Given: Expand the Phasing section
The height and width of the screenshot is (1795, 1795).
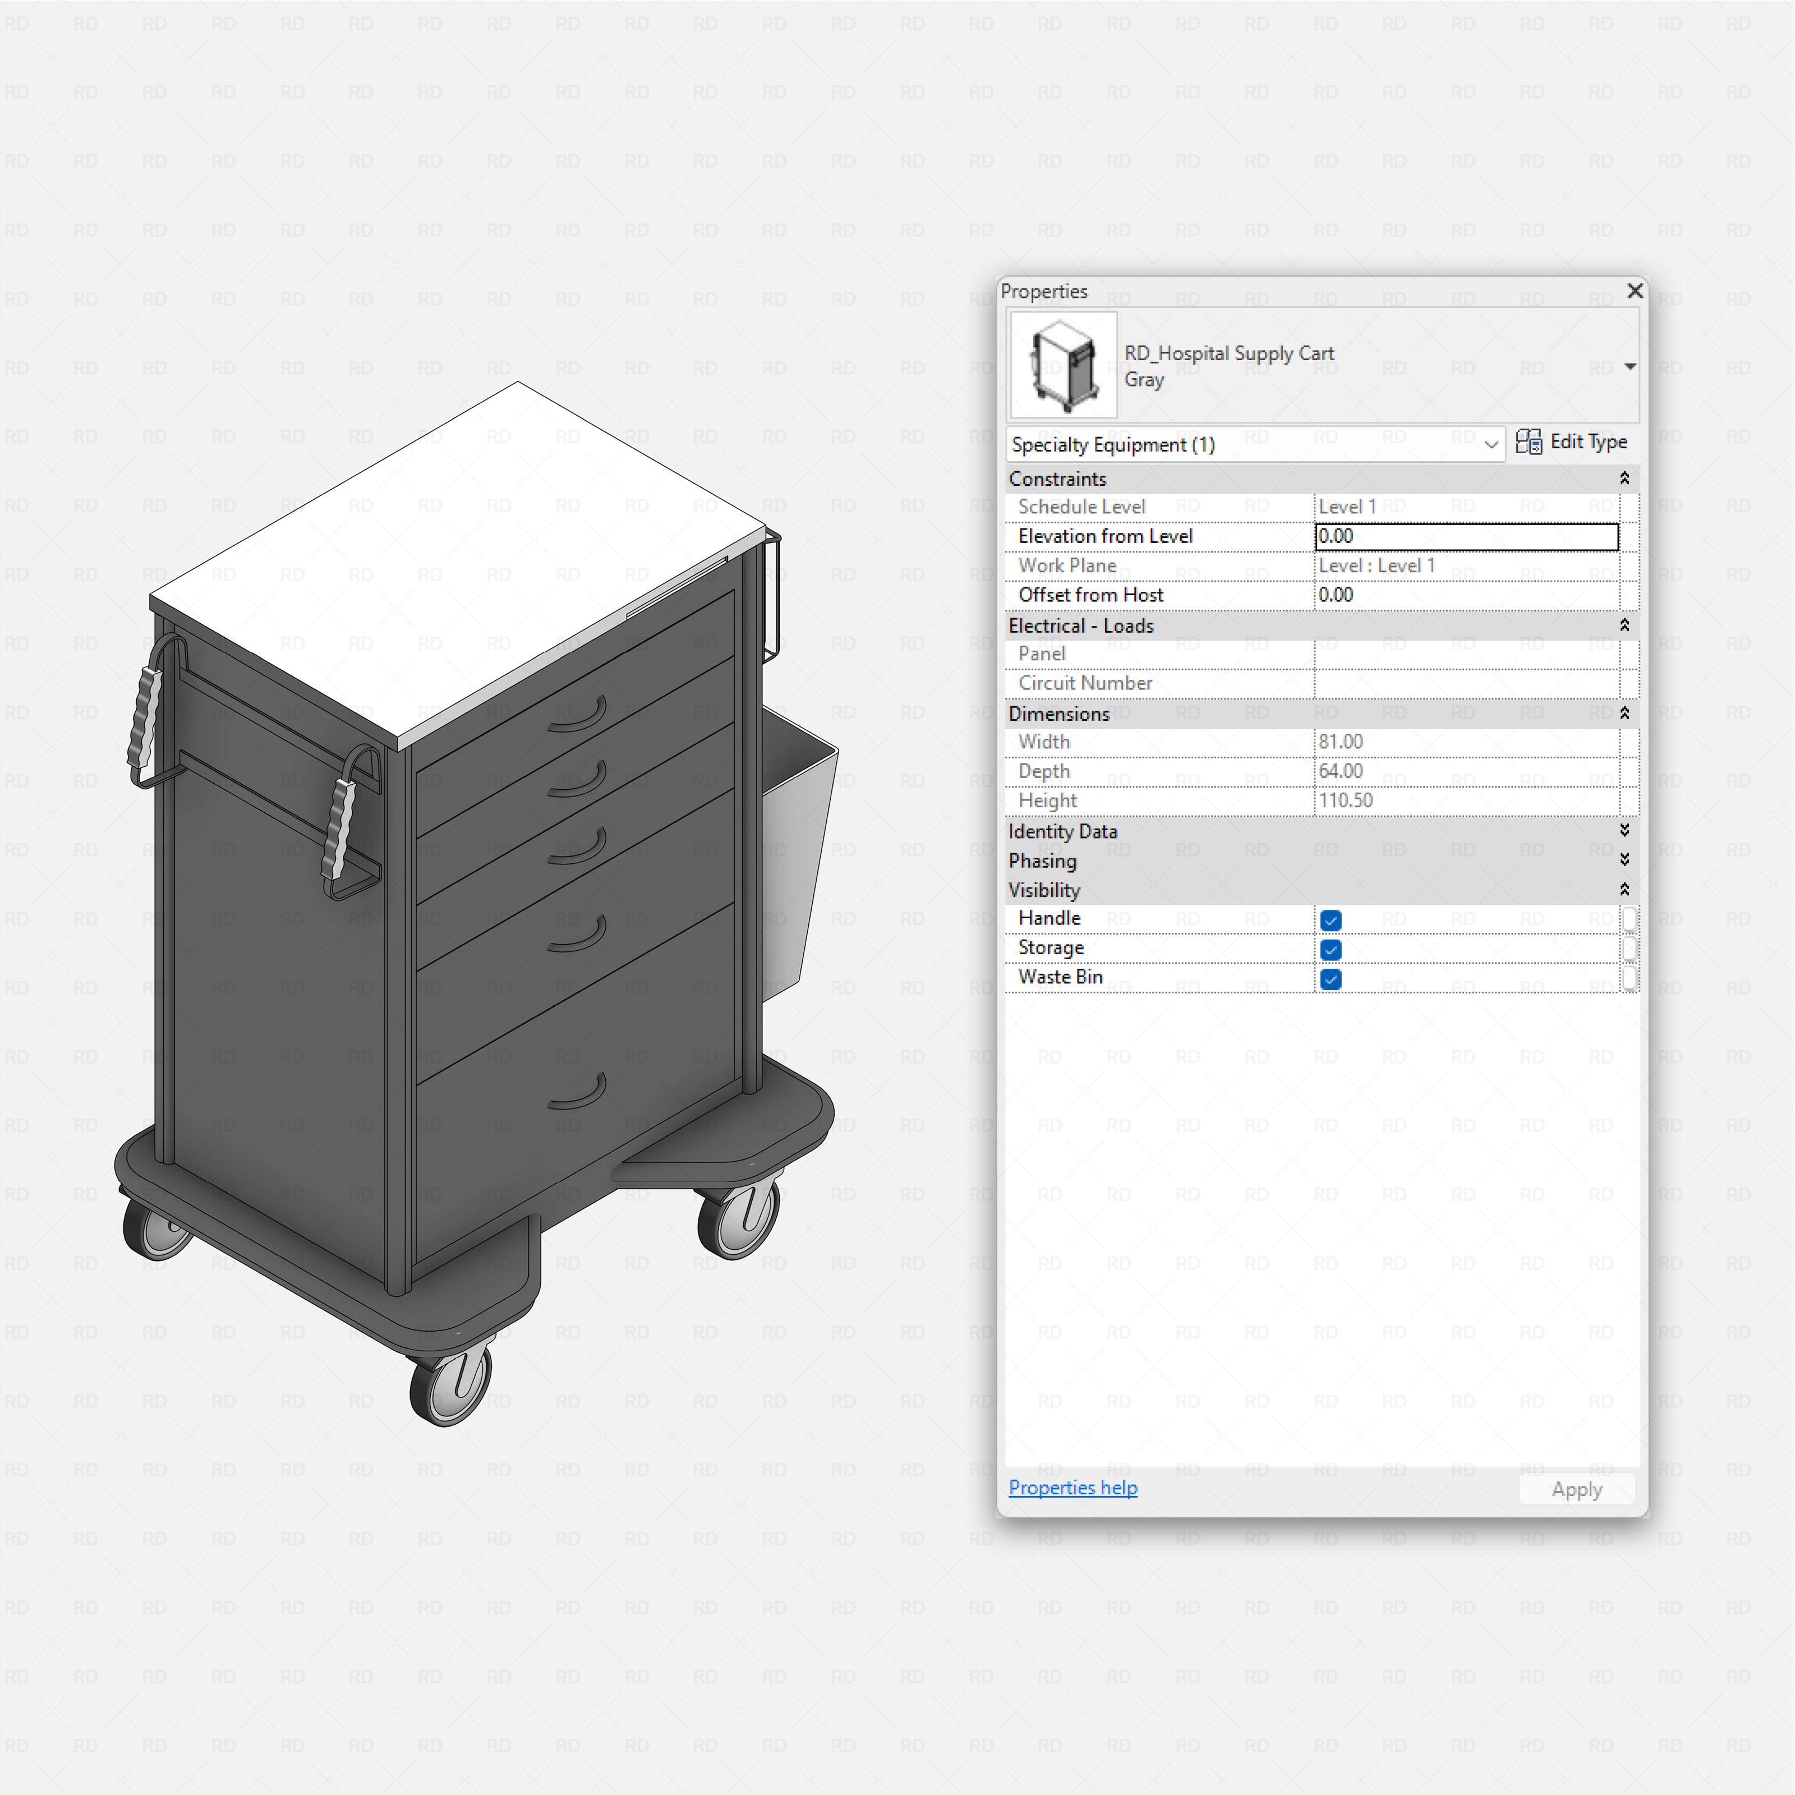Looking at the screenshot, I should [x=1626, y=860].
